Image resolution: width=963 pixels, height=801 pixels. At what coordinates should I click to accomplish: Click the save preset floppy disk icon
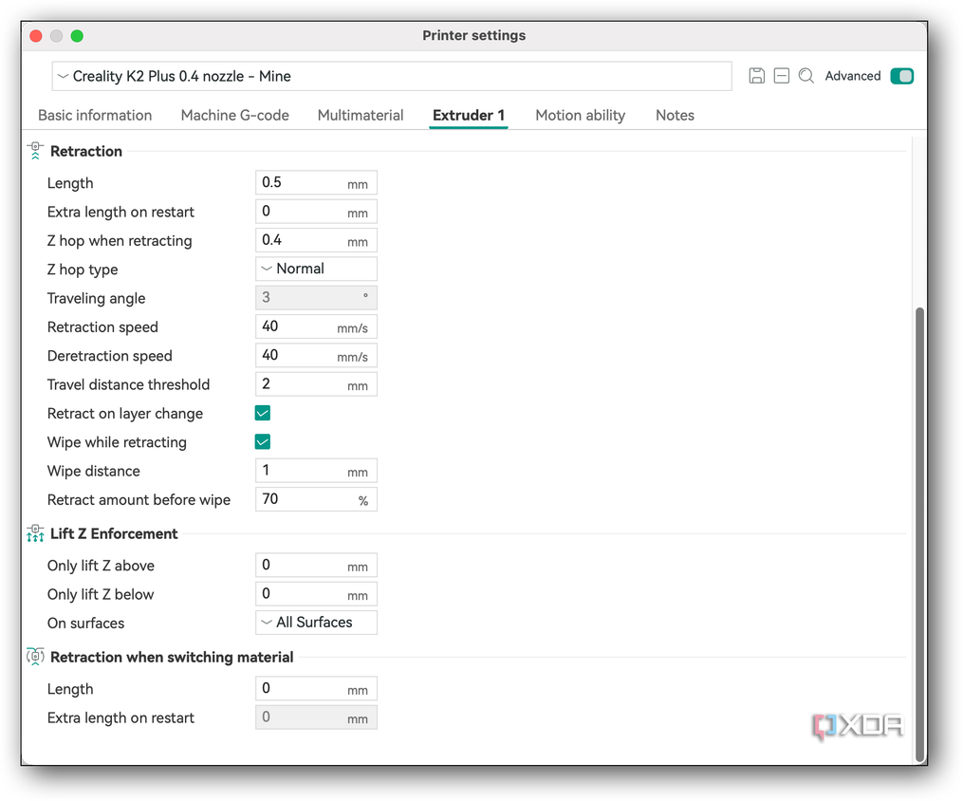757,76
